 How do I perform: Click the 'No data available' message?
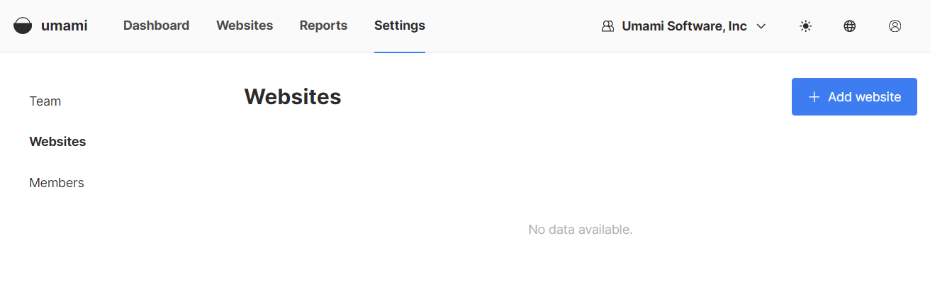click(581, 230)
